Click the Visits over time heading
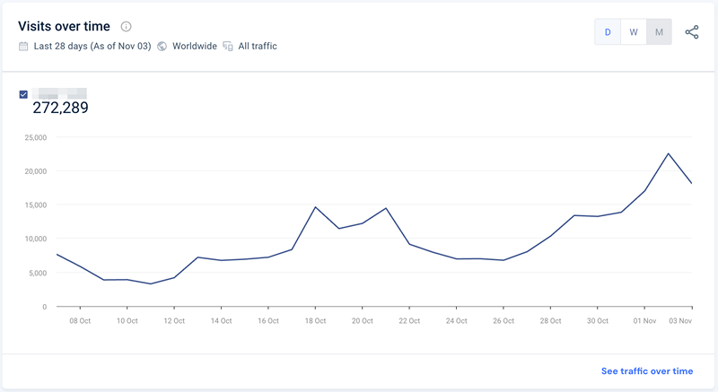The width and height of the screenshot is (718, 392). [64, 27]
